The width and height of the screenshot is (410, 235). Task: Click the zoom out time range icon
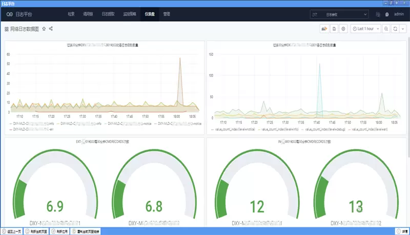click(386, 29)
